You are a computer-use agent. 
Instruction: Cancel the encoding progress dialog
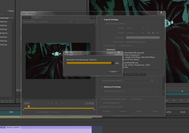[113, 72]
